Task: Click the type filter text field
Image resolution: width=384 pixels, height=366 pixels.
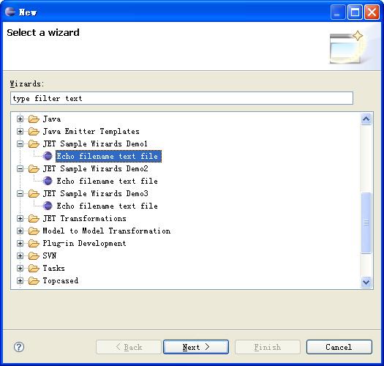Action: click(x=181, y=98)
